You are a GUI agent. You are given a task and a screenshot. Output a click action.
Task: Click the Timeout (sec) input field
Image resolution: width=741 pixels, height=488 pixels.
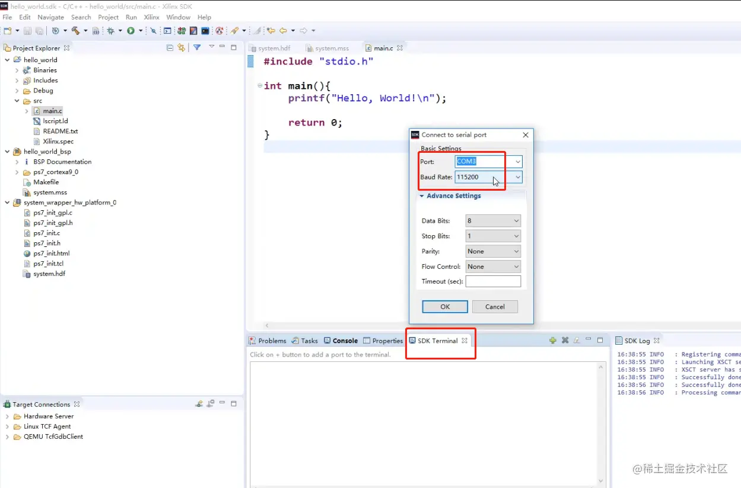[x=493, y=281]
